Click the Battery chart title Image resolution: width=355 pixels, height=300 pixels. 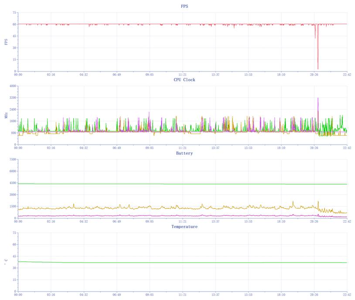[184, 153]
